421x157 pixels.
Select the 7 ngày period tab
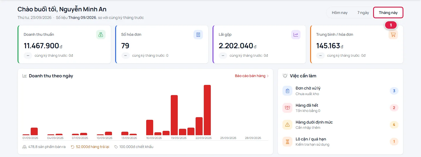click(363, 13)
